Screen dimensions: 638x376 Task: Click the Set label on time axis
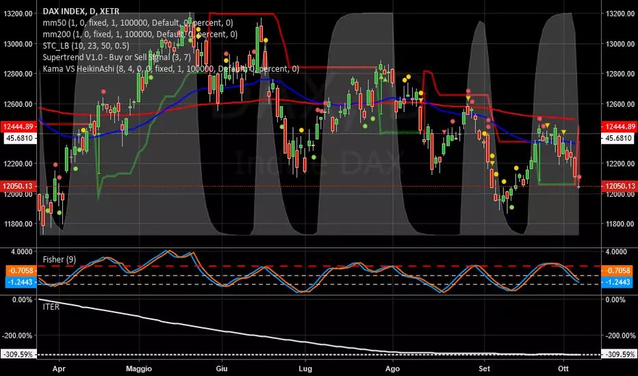coord(484,368)
